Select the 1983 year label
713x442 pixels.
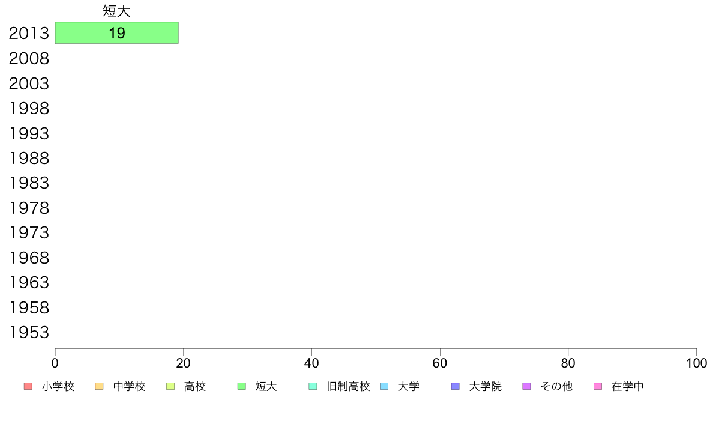[29, 183]
